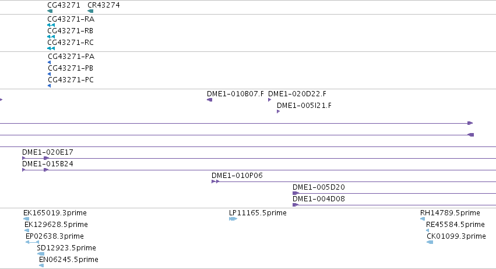Click the CR43274 gene arrow glyph
This screenshot has width=496, height=269.
tap(90, 11)
